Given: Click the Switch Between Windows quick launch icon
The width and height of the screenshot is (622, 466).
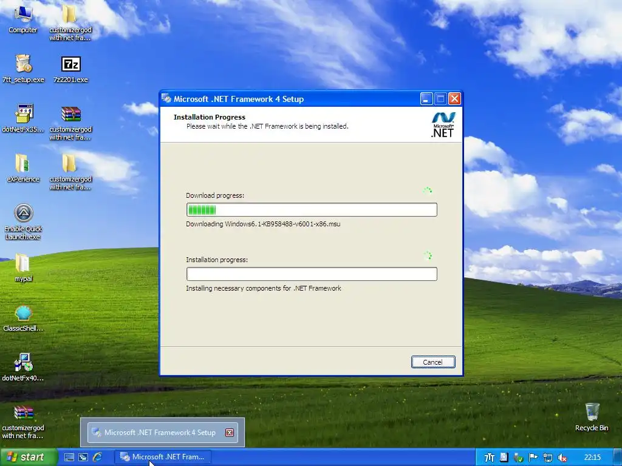Looking at the screenshot, I should [83, 458].
